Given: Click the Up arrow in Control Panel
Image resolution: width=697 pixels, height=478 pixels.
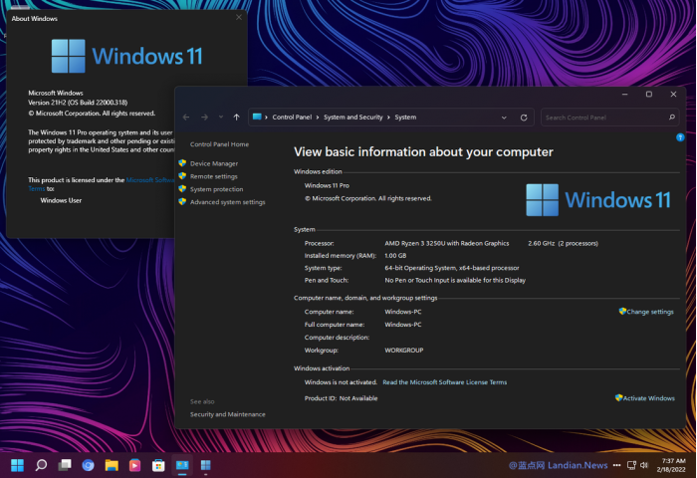Looking at the screenshot, I should click(x=236, y=118).
